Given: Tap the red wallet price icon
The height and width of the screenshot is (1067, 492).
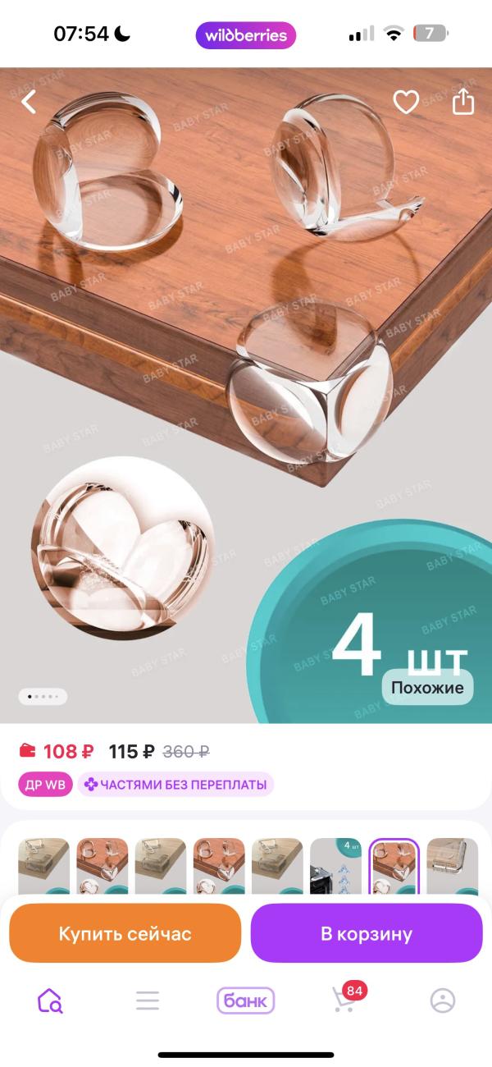Looking at the screenshot, I should 27,750.
